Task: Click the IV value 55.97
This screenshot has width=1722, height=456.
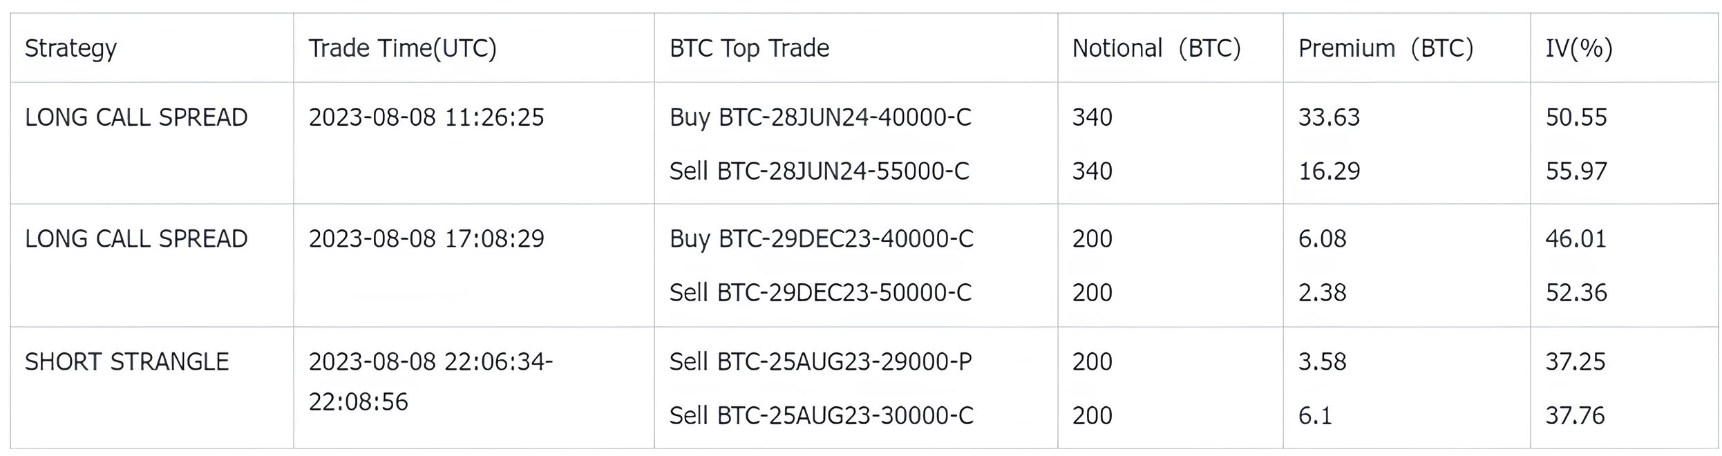Action: (x=1576, y=171)
